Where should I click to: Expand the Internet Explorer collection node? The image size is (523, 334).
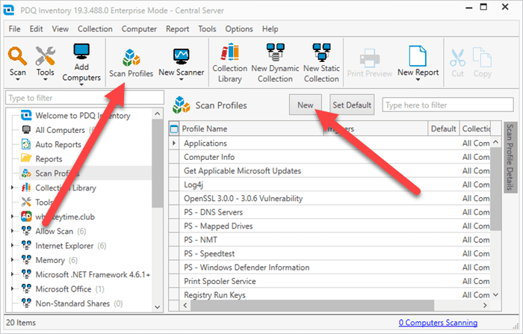point(13,245)
